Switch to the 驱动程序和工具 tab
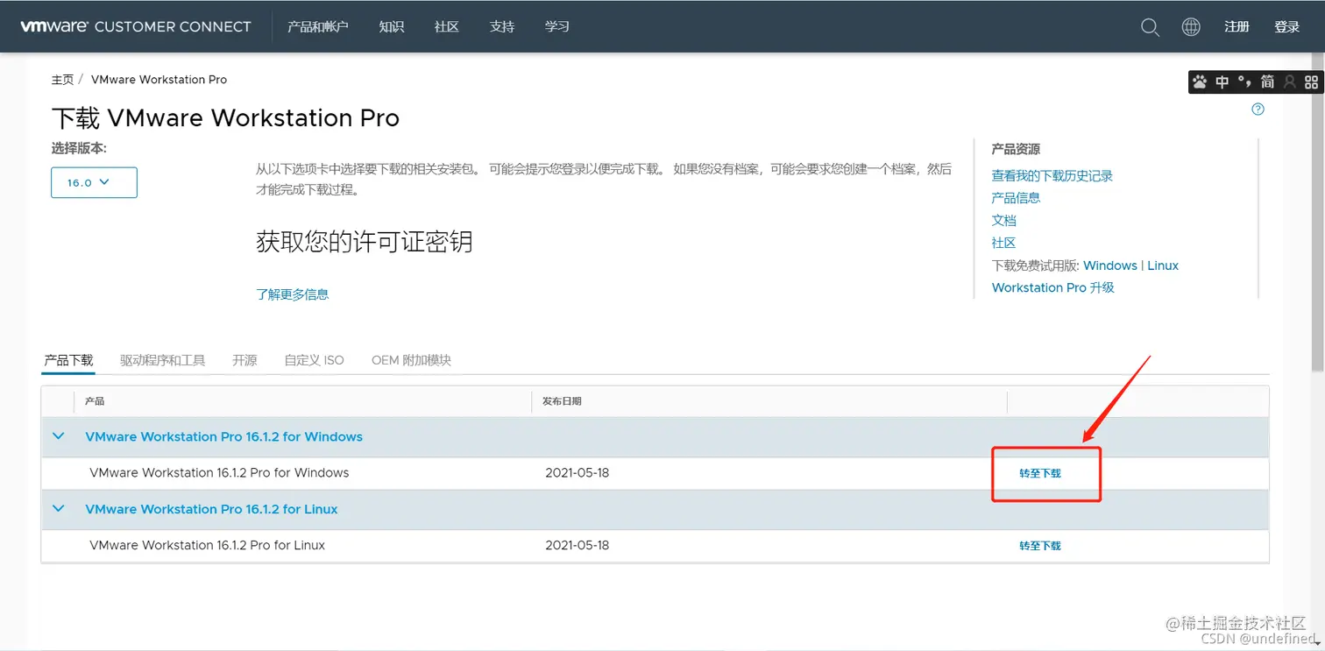The image size is (1325, 651). [x=163, y=360]
